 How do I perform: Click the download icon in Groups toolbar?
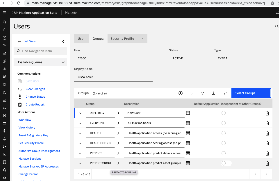[x=214, y=93]
